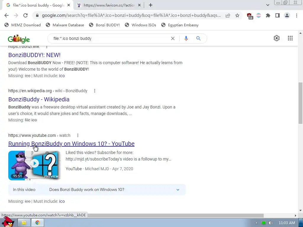
Task: Select the Google search results tab
Action: pyautogui.click(x=38, y=5)
